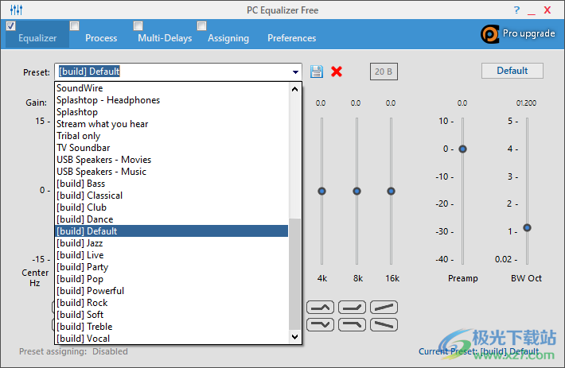Screen dimensions: 565x368
Task: Select USB Speakers - Music preset
Action: 172,171
